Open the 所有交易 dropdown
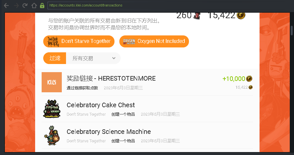 (93, 58)
